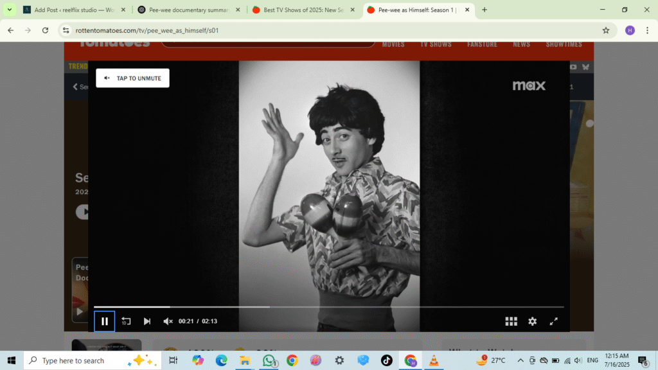This screenshot has height=370, width=658.
Task: Launch Copilot from the taskbar
Action: tap(198, 360)
